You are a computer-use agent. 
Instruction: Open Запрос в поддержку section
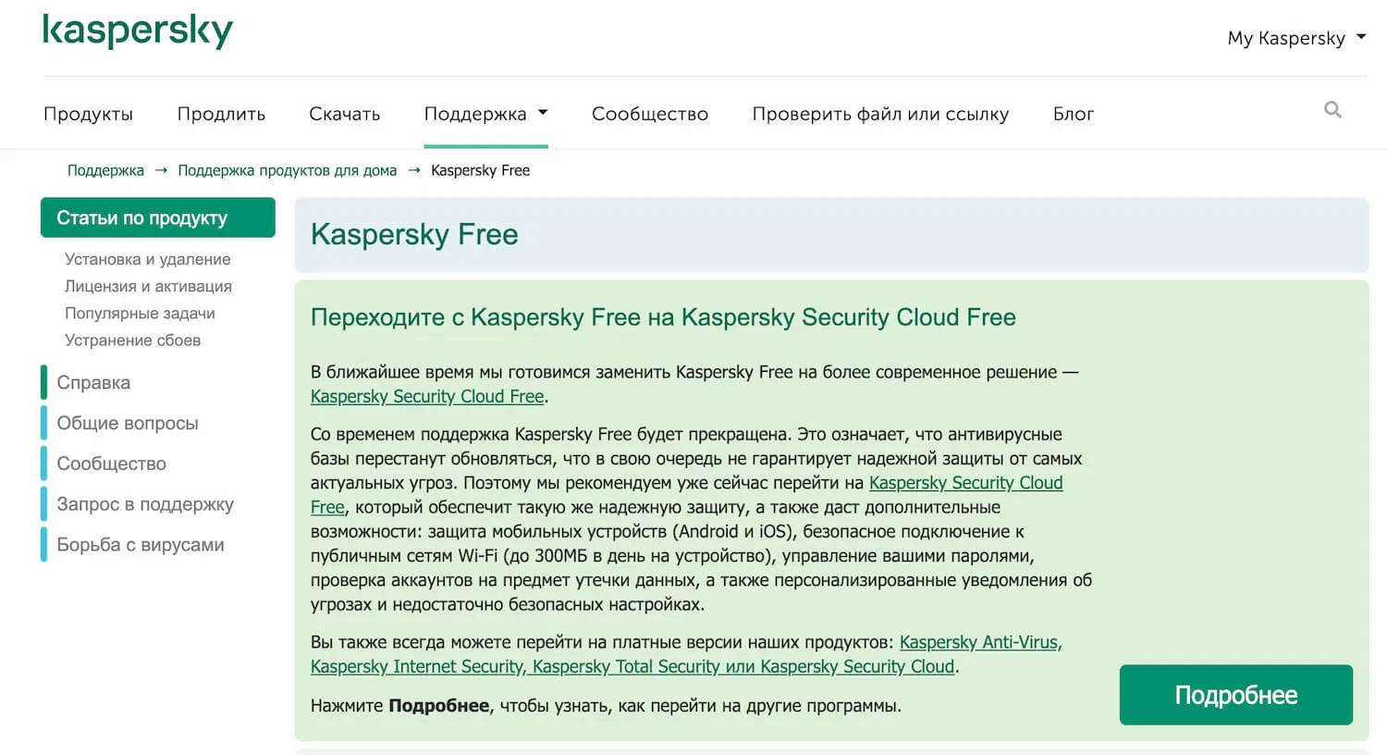(145, 503)
